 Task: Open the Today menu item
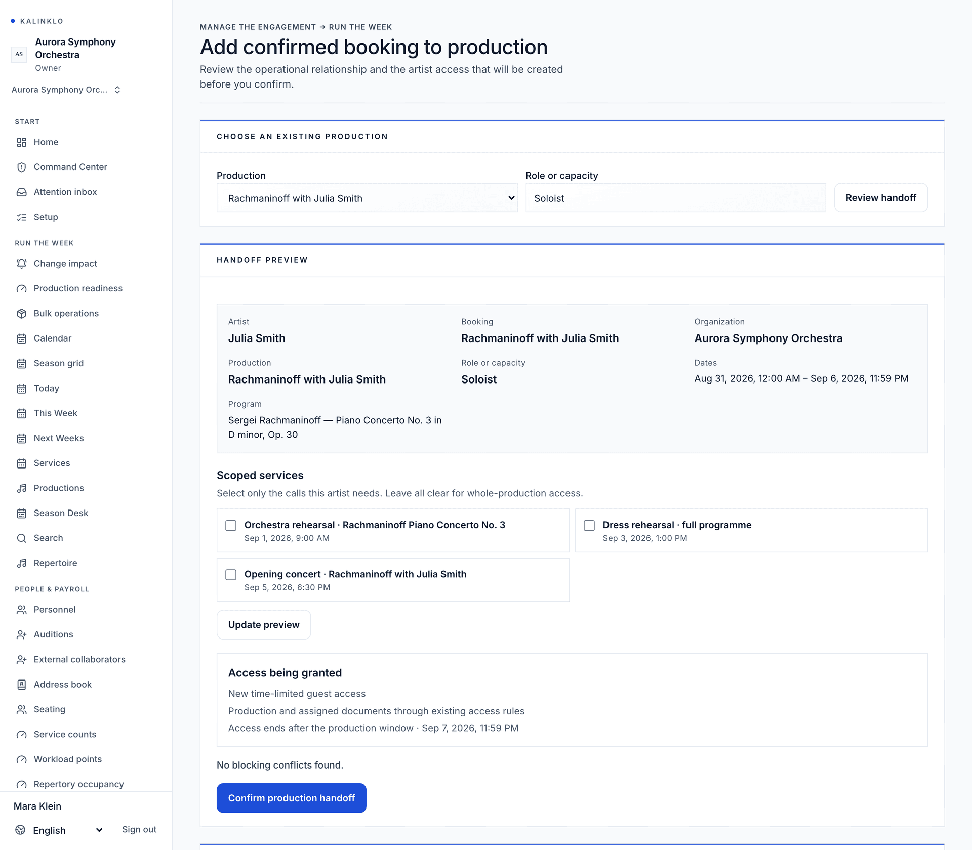[47, 388]
